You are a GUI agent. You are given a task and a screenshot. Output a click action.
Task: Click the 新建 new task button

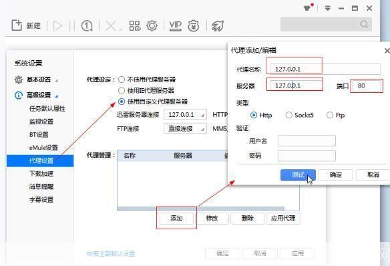click(26, 25)
